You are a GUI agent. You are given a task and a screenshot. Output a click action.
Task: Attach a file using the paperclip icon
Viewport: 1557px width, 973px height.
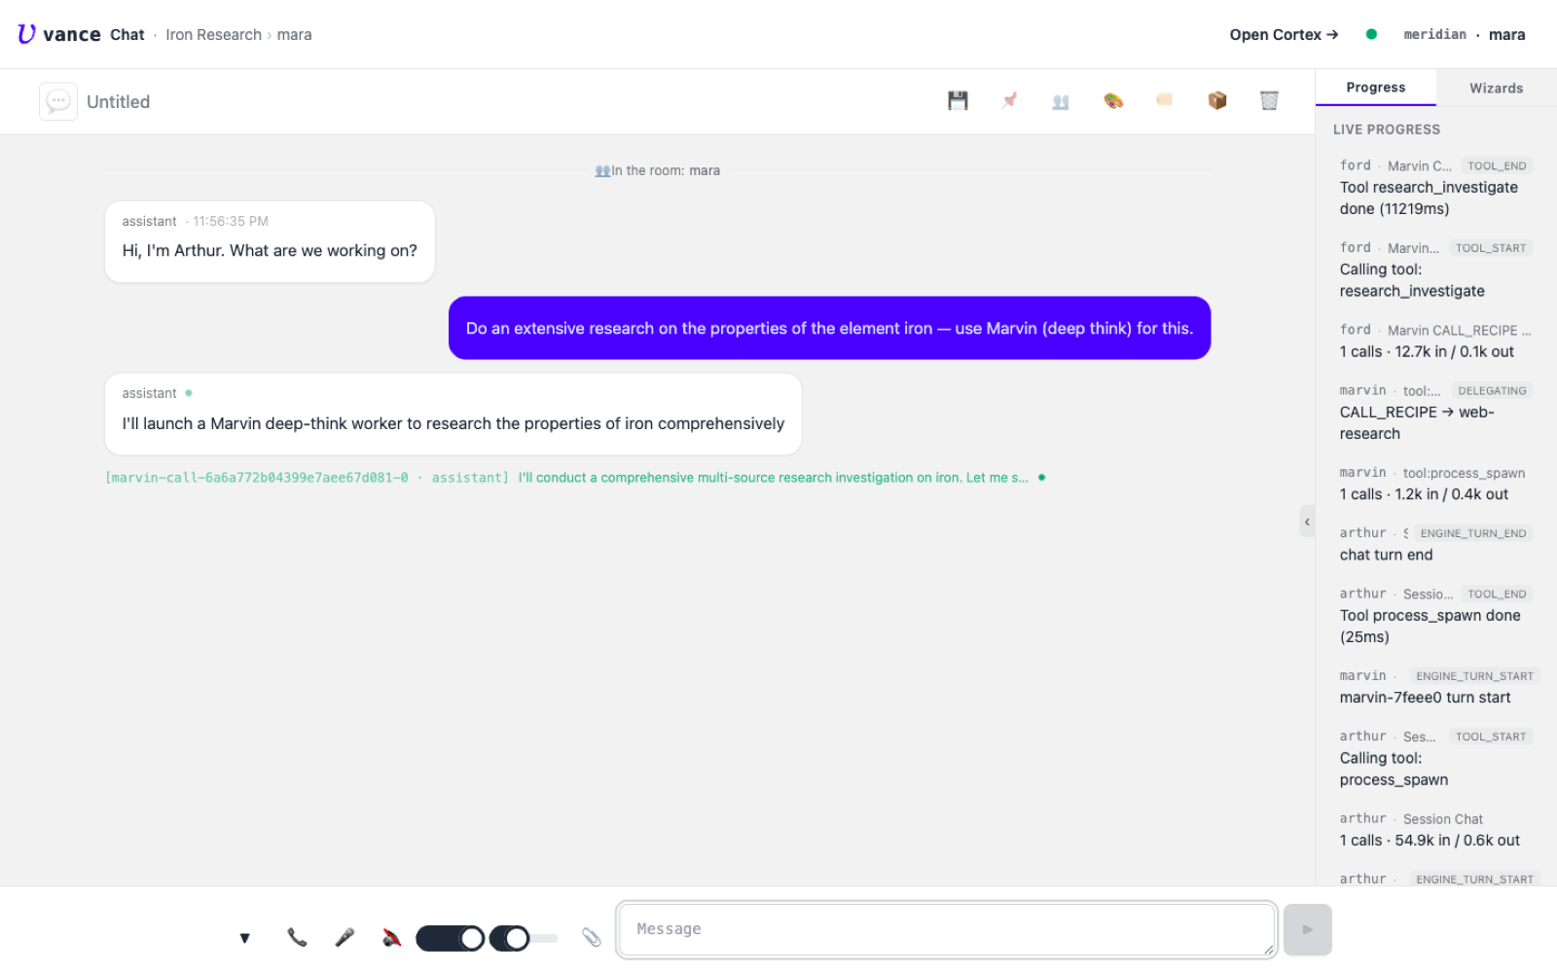591,937
